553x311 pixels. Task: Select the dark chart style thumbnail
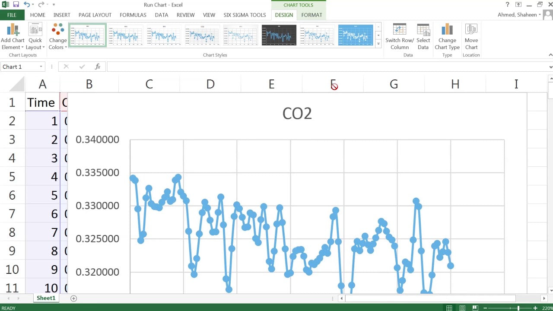pos(279,35)
